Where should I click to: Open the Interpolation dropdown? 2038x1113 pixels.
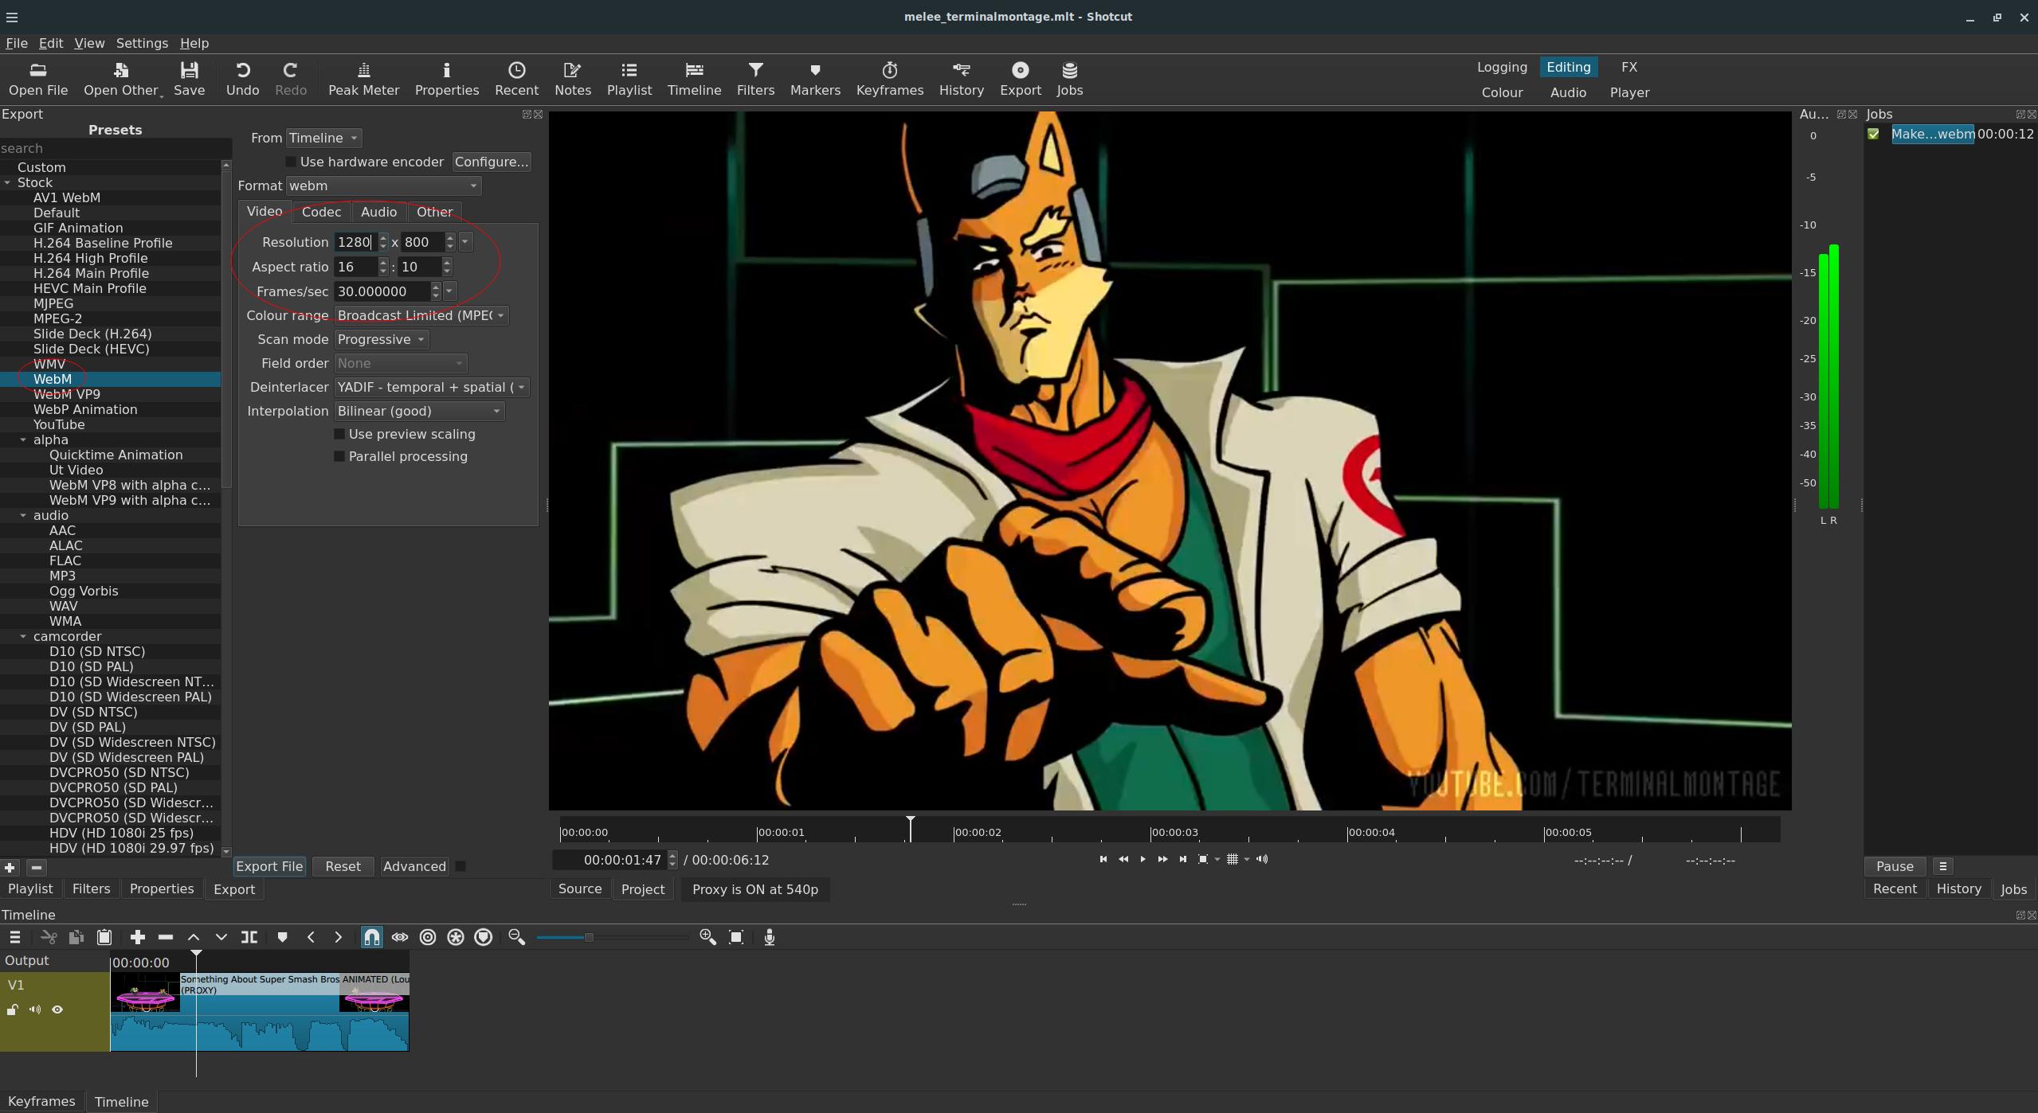tap(419, 411)
